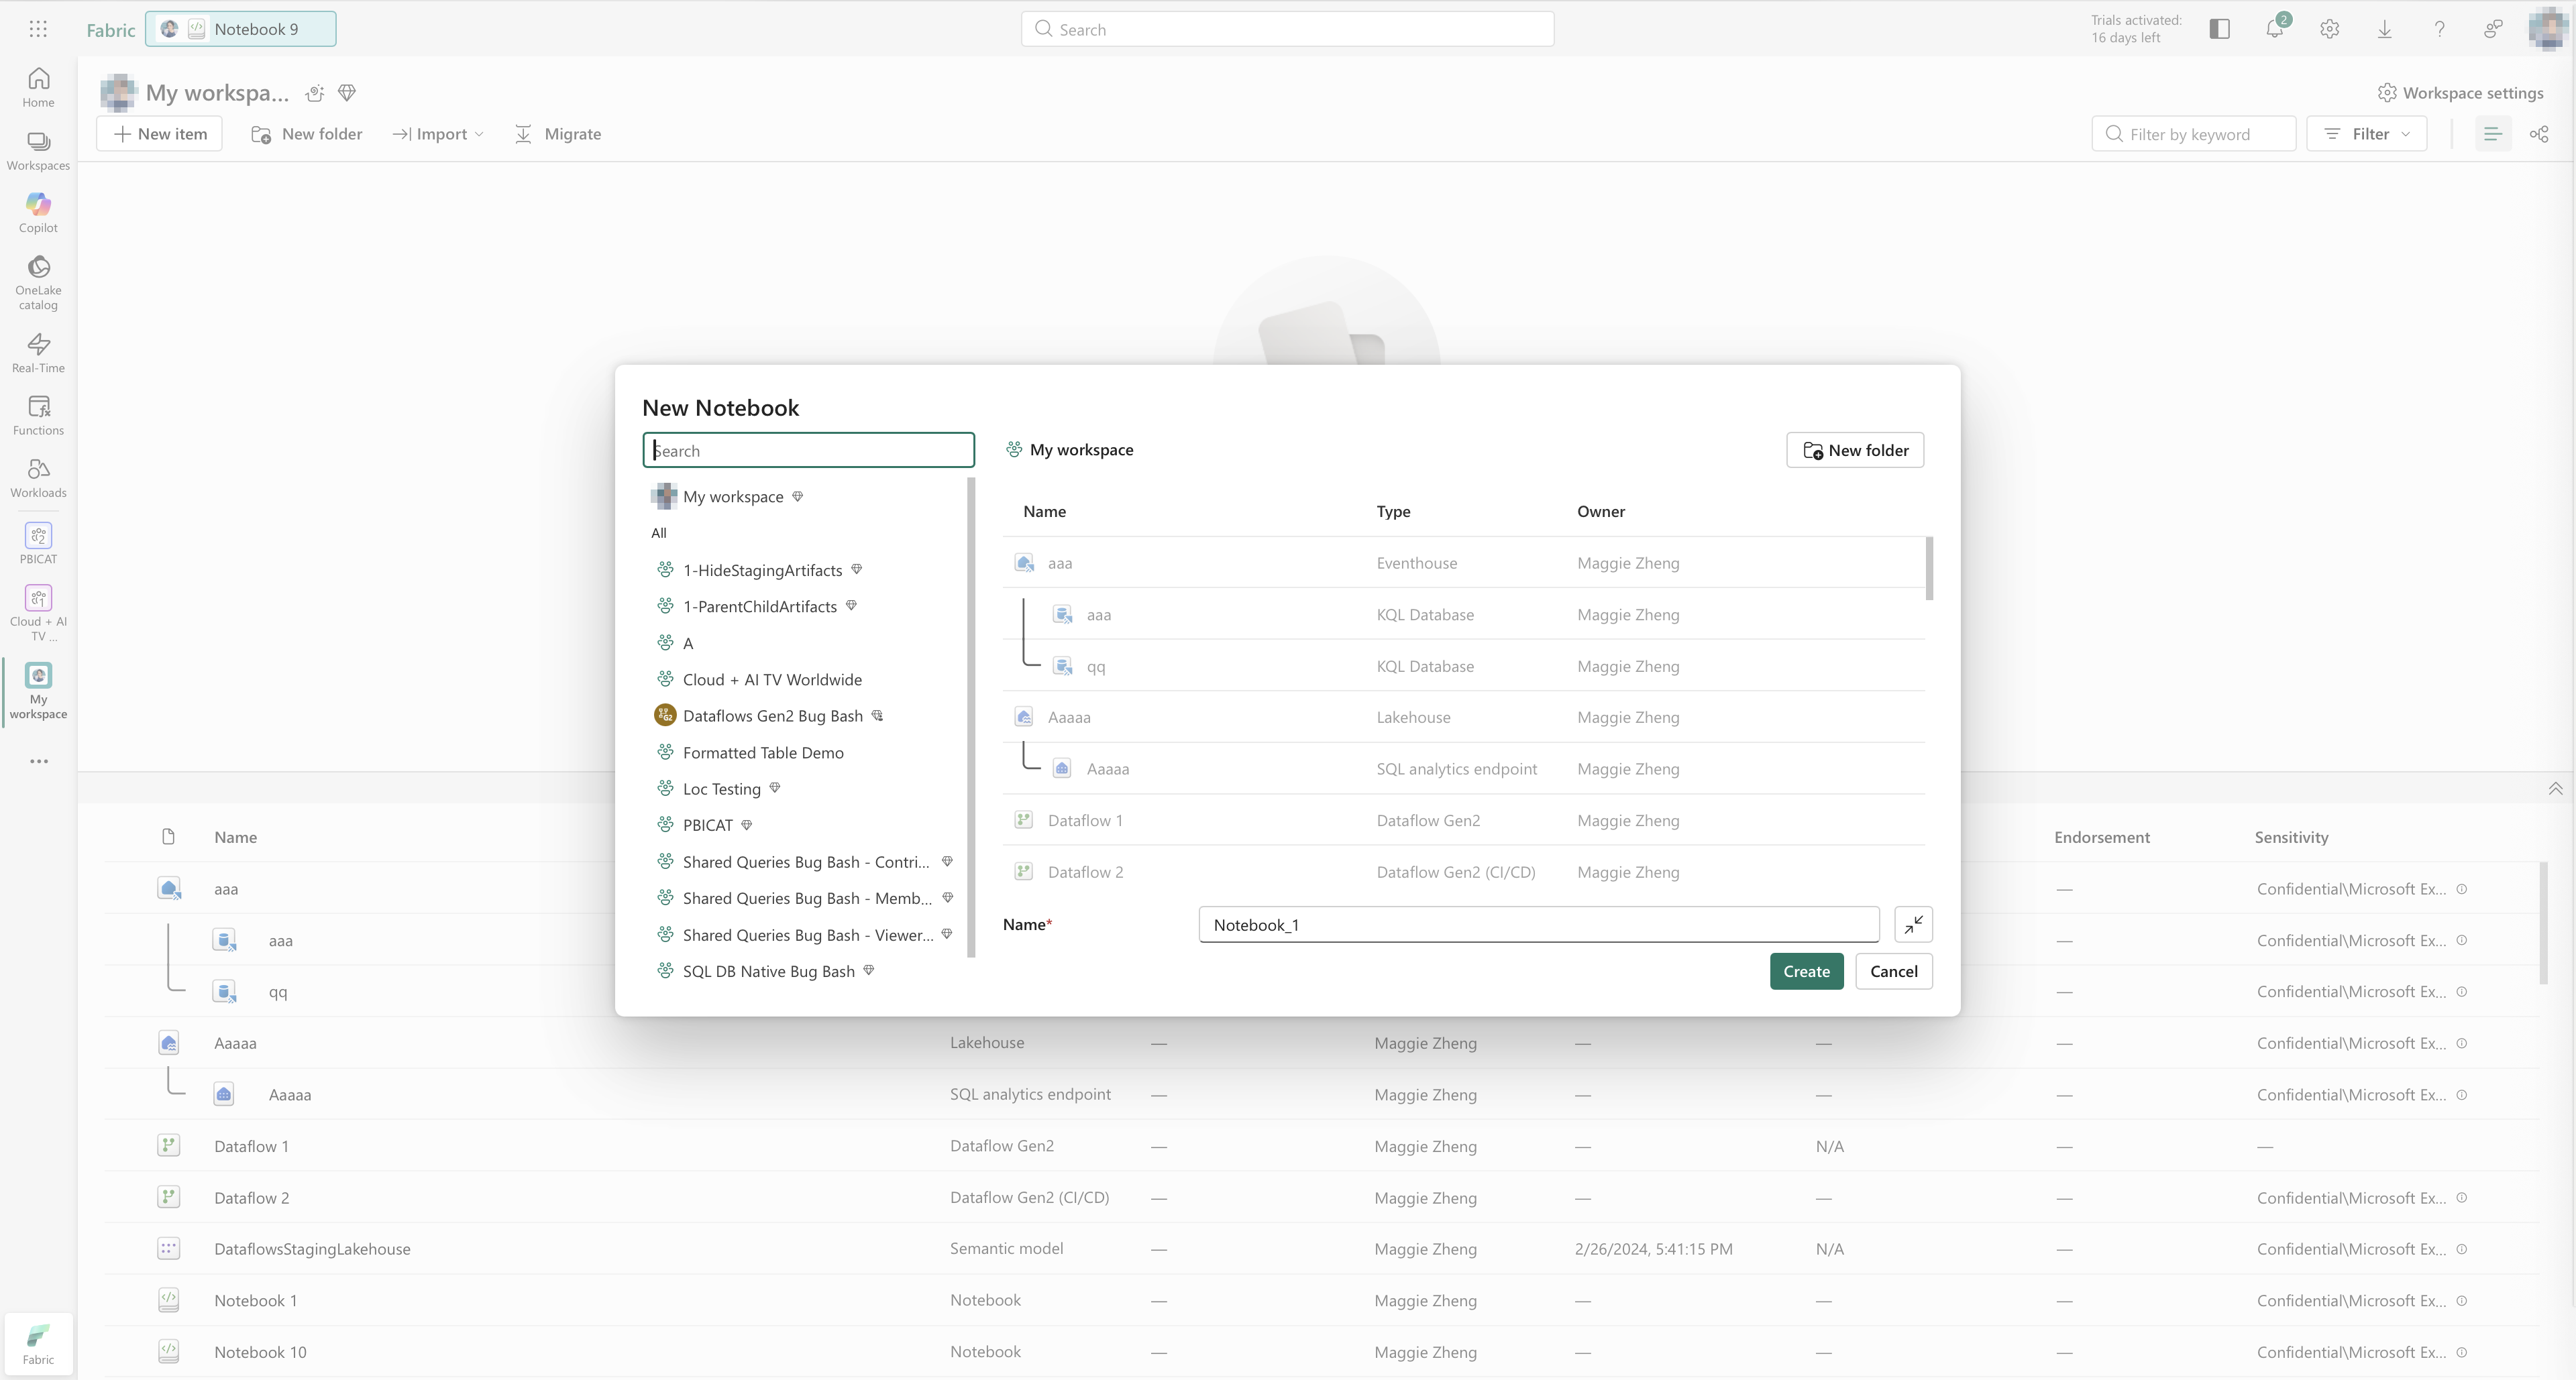
Task: Click the Notebook 9 tab
Action: tap(241, 29)
